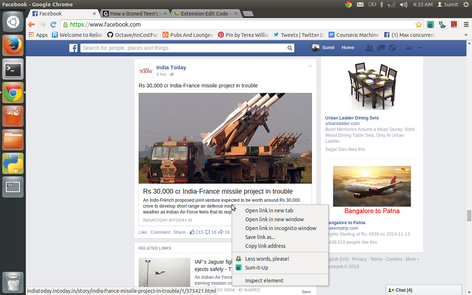472x295 pixels.
Task: Open a new tab with the new-tab button
Action: click(248, 14)
